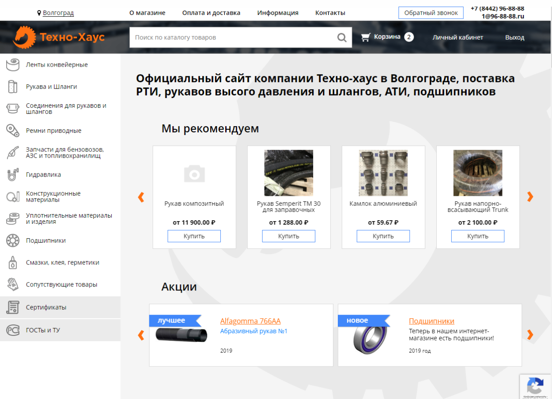Buy Рукав Semperit TM 30

[289, 236]
